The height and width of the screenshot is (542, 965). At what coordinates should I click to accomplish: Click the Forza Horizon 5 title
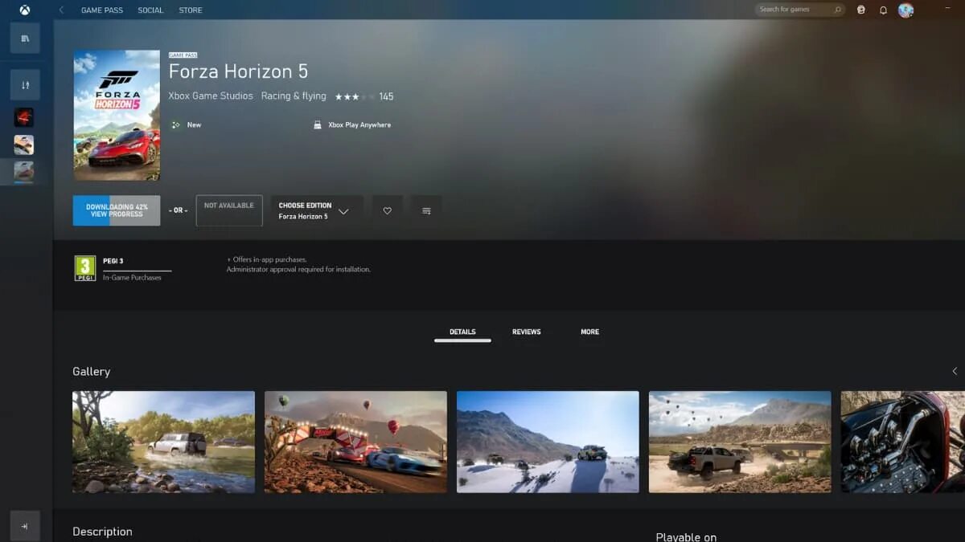click(238, 71)
